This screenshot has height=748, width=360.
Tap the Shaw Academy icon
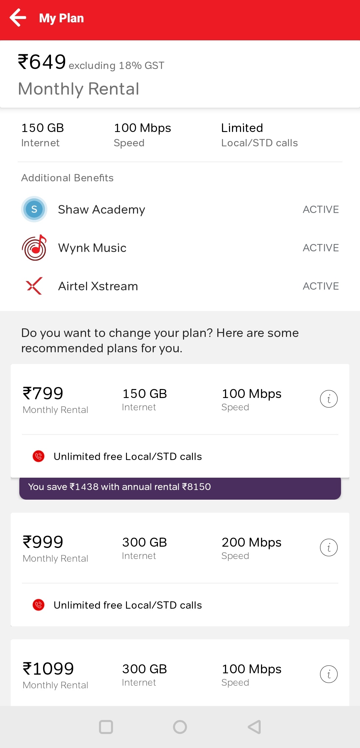click(34, 209)
